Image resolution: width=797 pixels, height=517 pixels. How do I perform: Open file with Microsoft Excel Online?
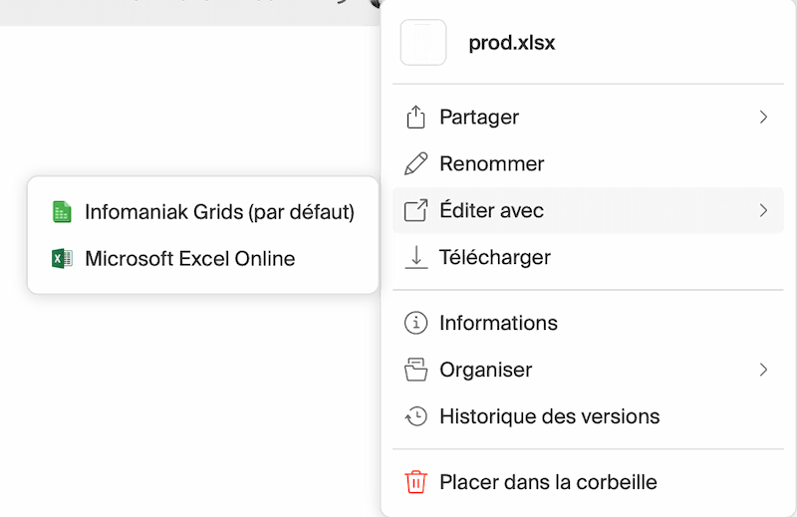point(190,259)
